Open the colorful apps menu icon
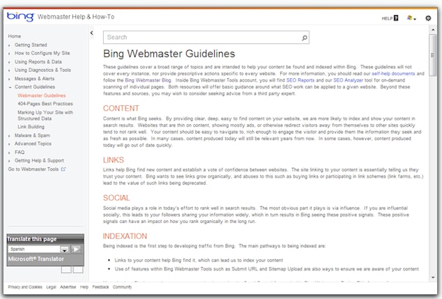 coord(411,18)
